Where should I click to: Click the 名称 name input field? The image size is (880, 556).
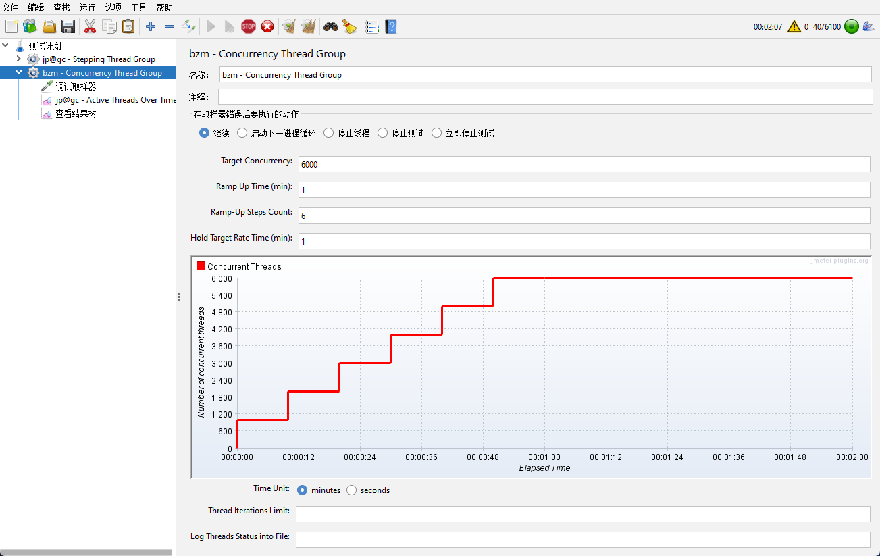coord(545,74)
